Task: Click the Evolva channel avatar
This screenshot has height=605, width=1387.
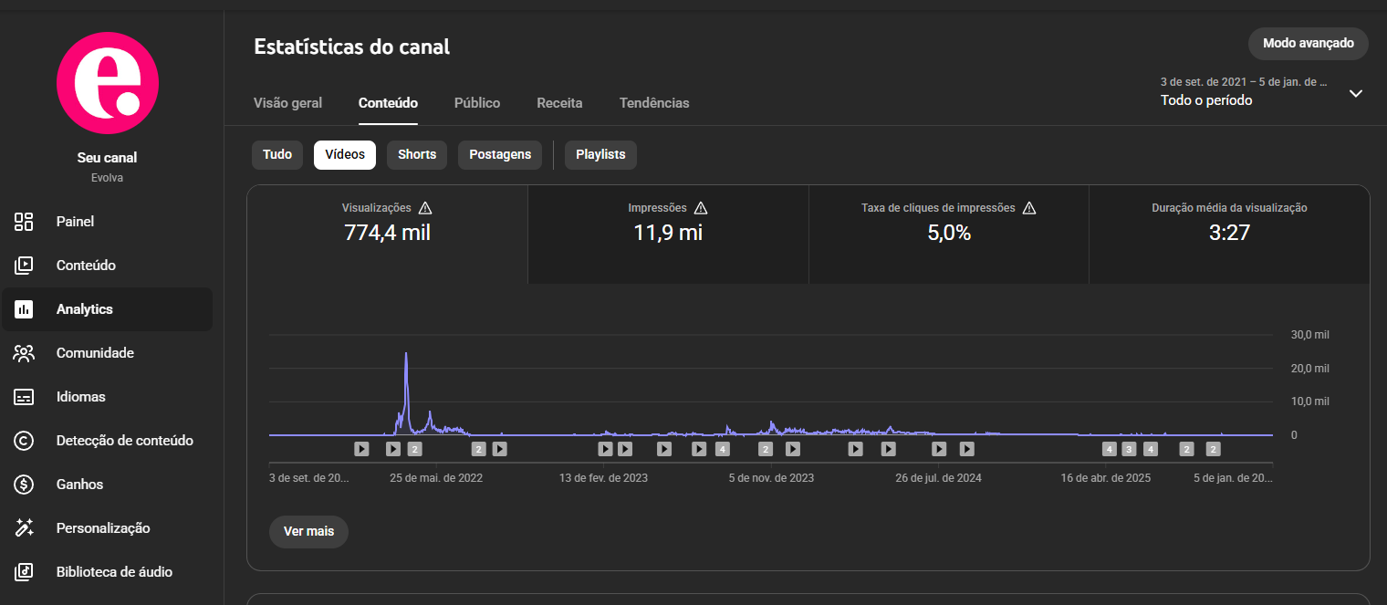Action: point(108,83)
